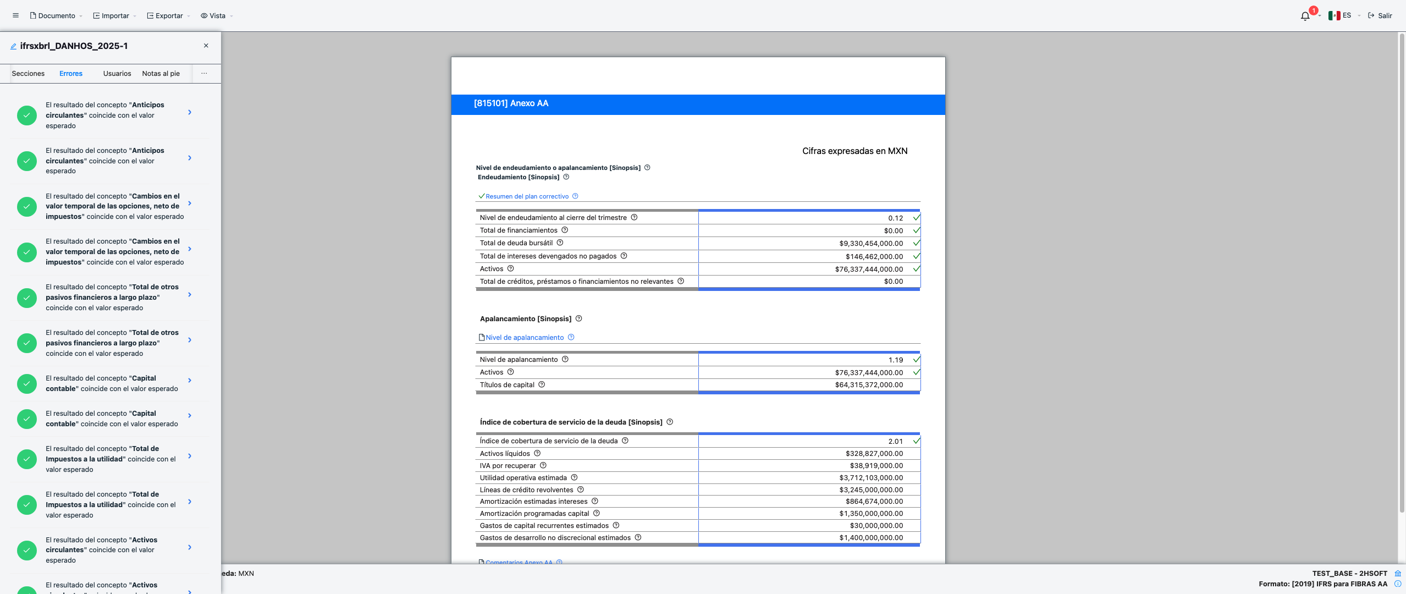Open the Documento dropdown menu
The width and height of the screenshot is (1406, 594).
pyautogui.click(x=56, y=15)
